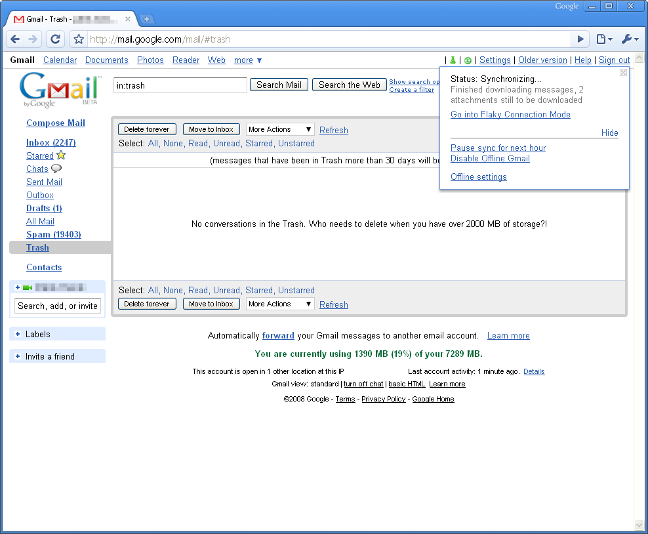The image size is (648, 534).
Task: Click the Search the Web button
Action: click(349, 85)
